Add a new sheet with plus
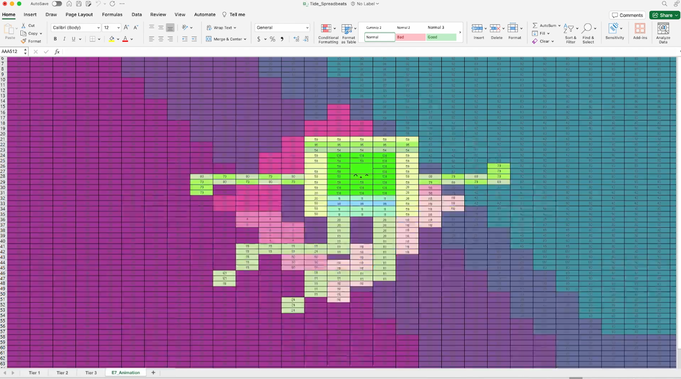681x379 pixels. pos(153,373)
